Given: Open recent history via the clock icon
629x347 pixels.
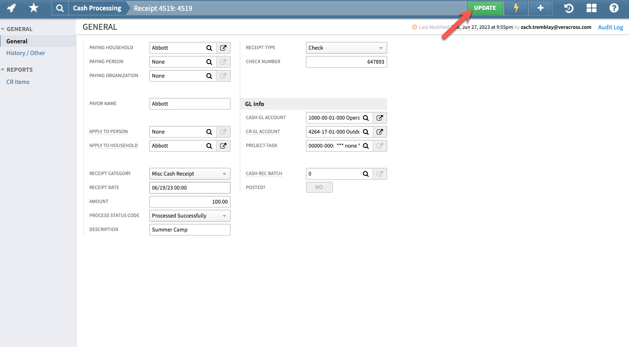Looking at the screenshot, I should (x=569, y=8).
